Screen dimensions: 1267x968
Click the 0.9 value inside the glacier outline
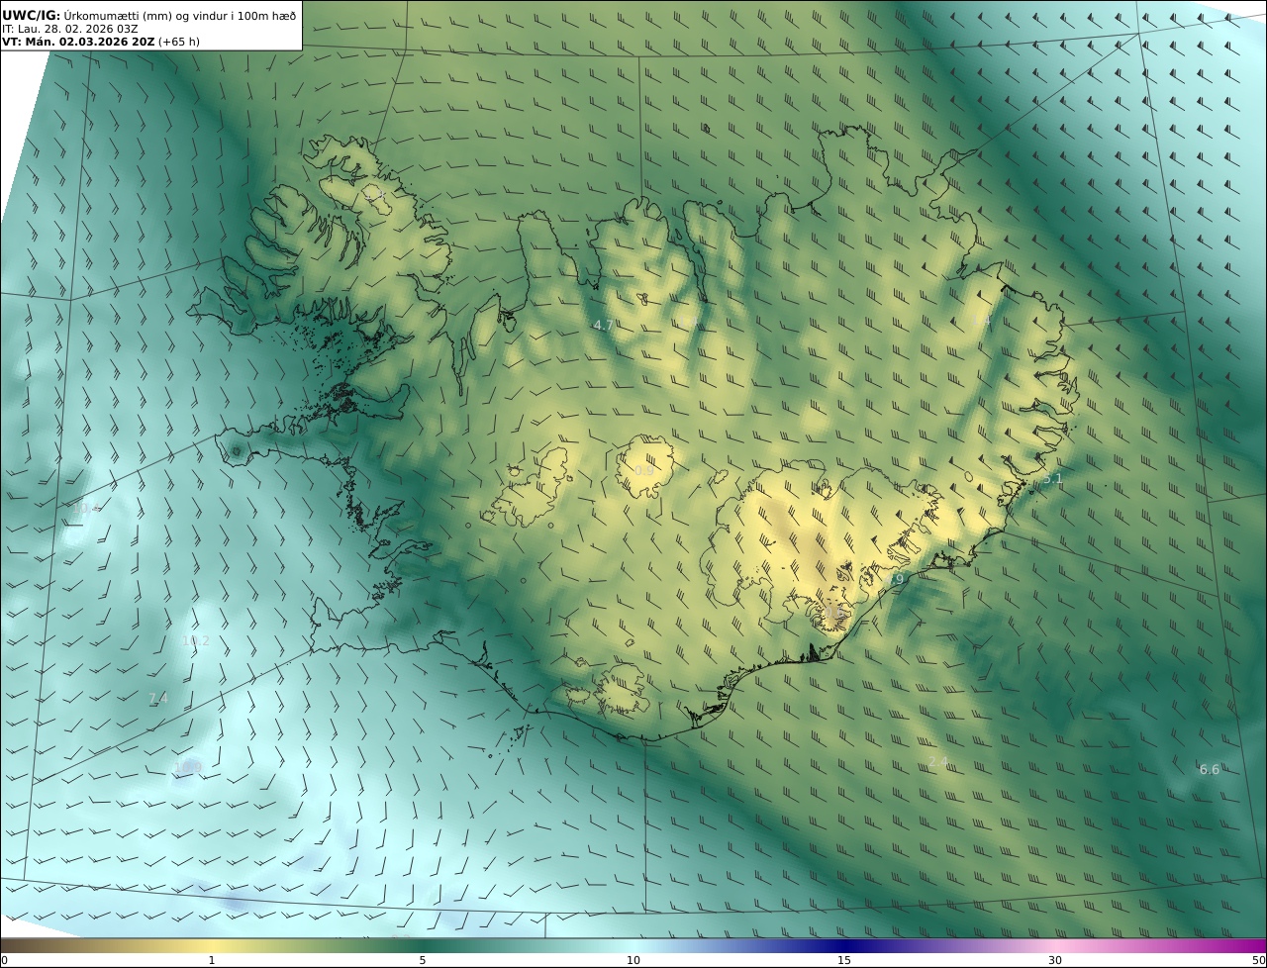point(644,471)
